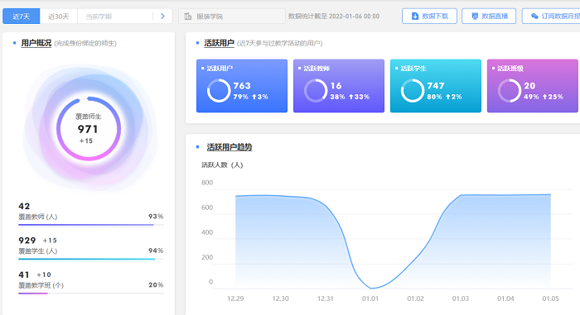Open the 服装学院 college selector field
This screenshot has height=315, width=580.
point(232,17)
